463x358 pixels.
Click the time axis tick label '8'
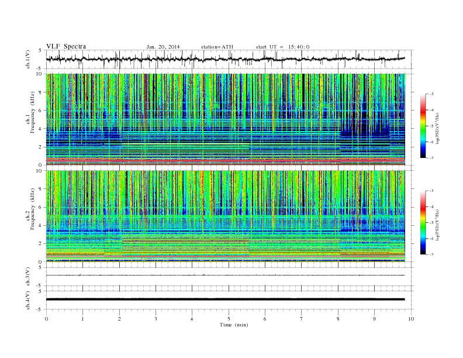pyautogui.click(x=338, y=319)
